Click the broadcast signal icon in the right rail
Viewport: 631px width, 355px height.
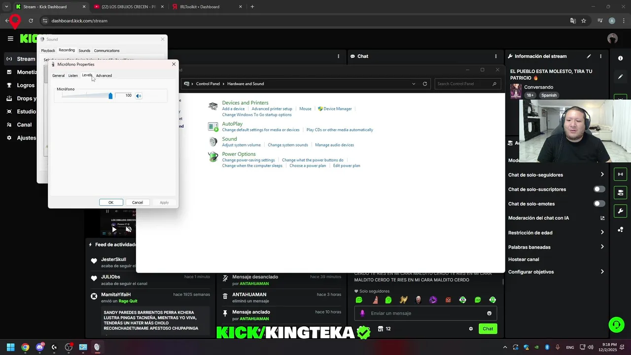(620, 174)
